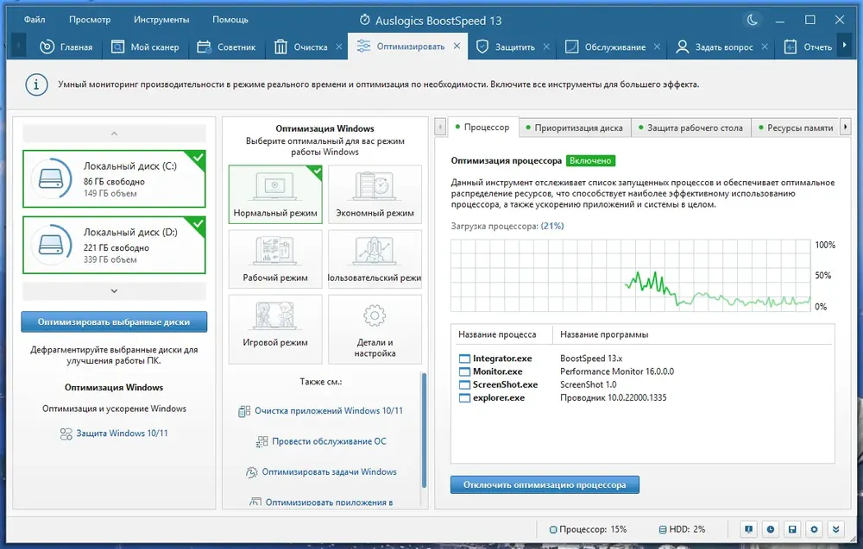Go to Главная tab

[x=66, y=47]
